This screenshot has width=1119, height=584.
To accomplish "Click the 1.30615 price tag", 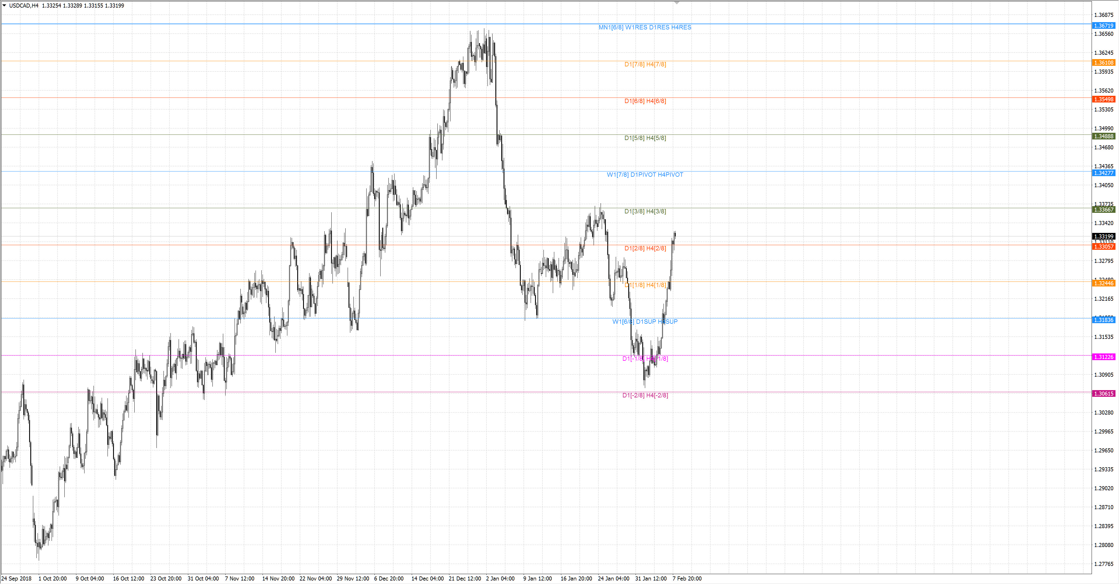I will pos(1103,394).
